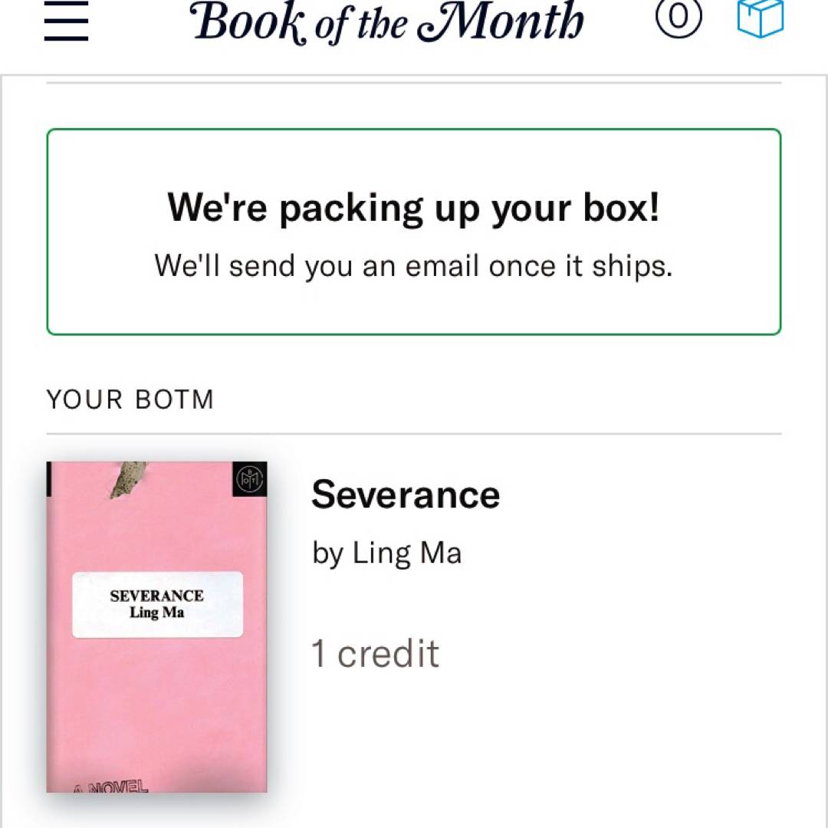Click the email-once-it-ships message text
Screen dimensions: 828x828
click(413, 265)
